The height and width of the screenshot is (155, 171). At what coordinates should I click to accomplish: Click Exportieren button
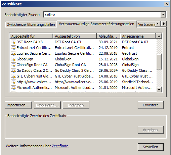pos(47,105)
